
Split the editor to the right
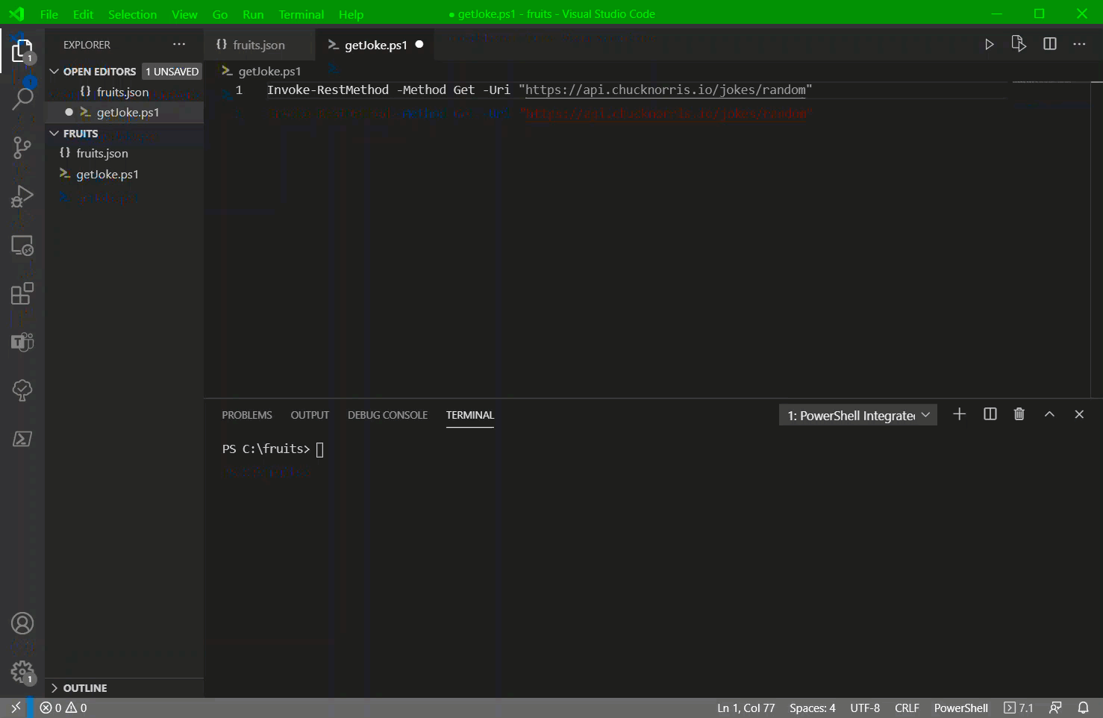(1050, 44)
